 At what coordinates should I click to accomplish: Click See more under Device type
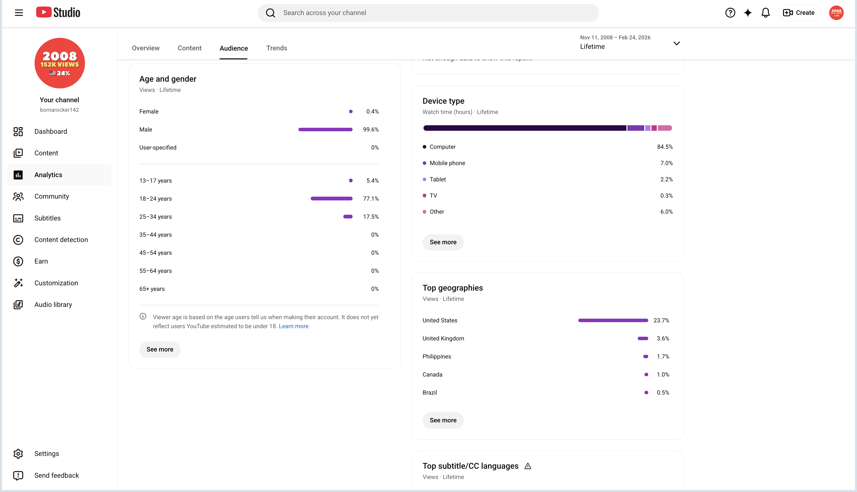click(x=443, y=242)
